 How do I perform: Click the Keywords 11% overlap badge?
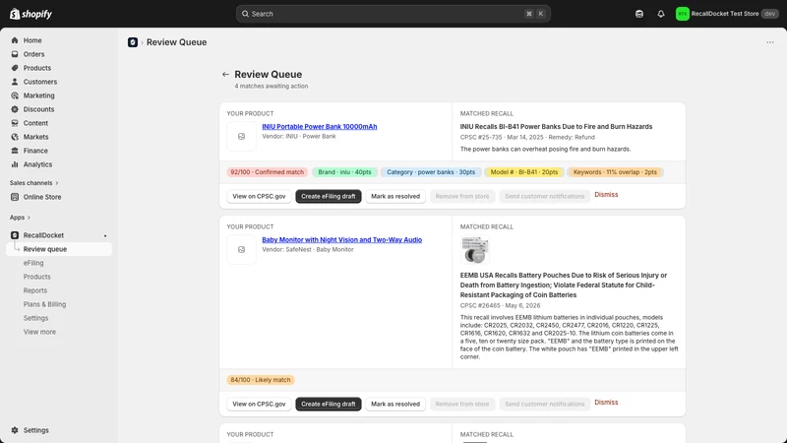615,172
